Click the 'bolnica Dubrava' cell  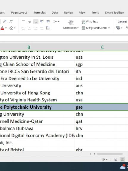(37, 128)
